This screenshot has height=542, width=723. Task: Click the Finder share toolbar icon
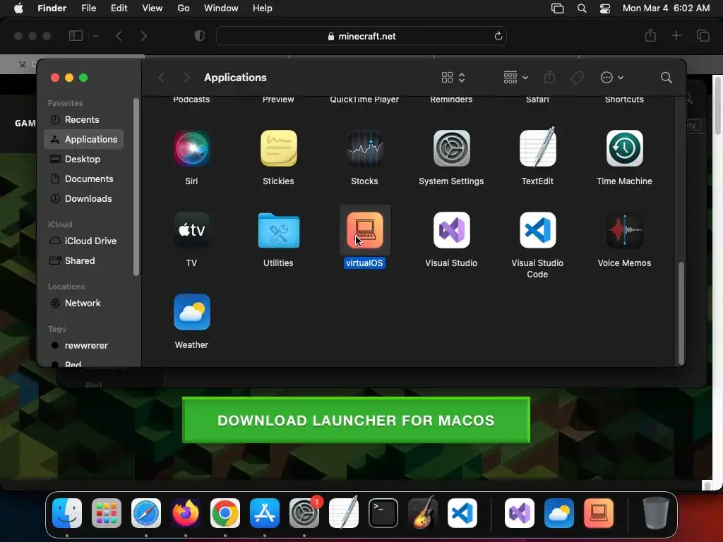[549, 78]
